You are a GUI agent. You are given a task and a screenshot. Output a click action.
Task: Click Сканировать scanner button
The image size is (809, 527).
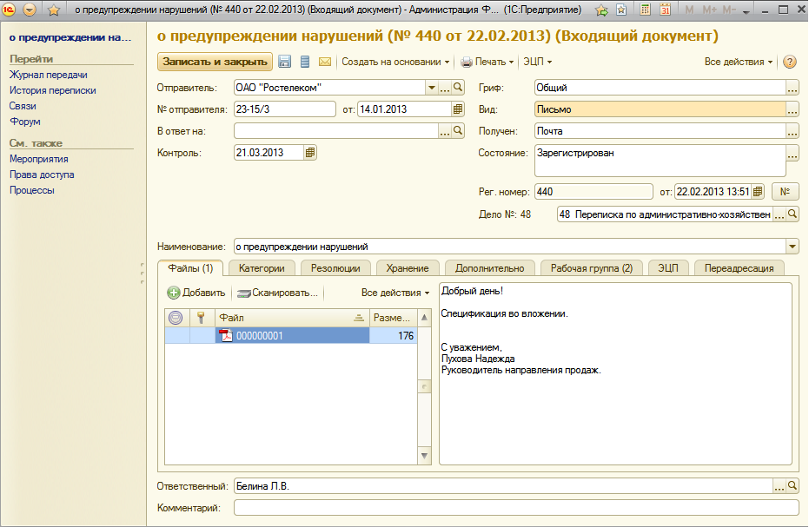[x=277, y=293]
